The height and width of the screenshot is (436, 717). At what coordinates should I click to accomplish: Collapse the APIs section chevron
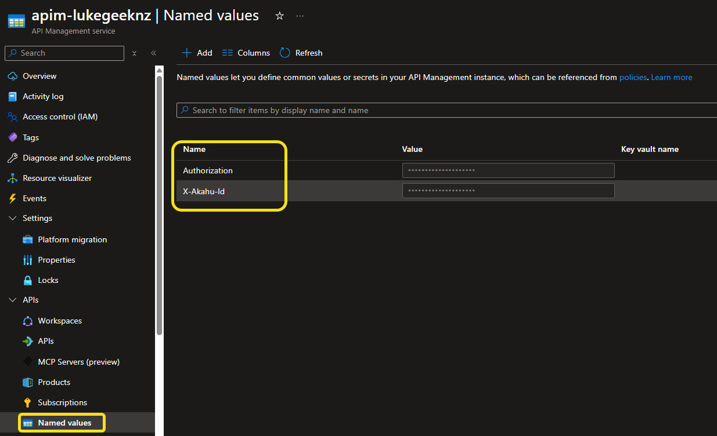(12, 300)
